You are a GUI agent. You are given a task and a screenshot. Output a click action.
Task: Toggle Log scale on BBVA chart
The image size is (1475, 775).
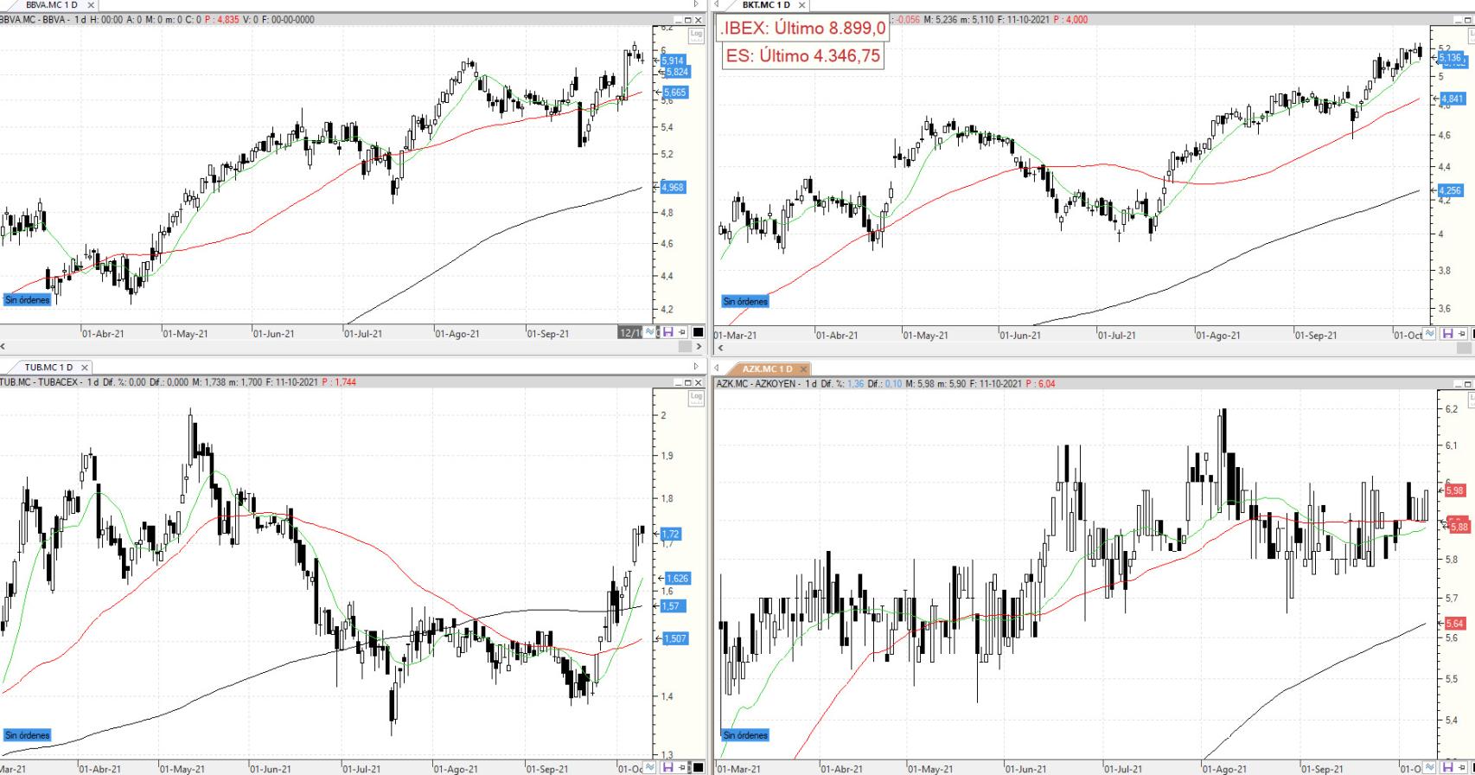(696, 35)
